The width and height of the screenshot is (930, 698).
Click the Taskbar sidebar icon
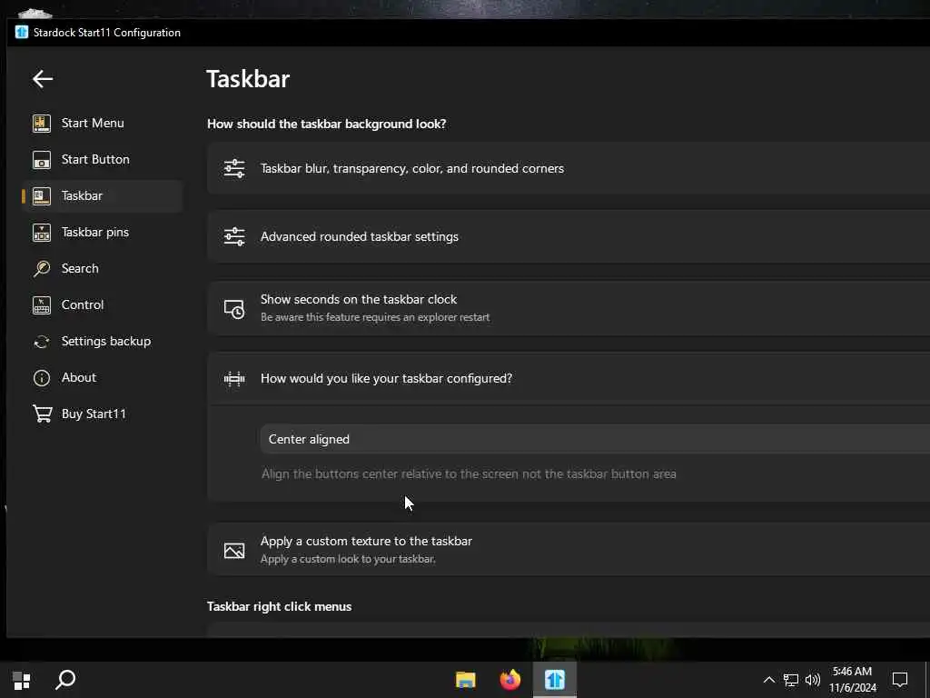click(42, 196)
